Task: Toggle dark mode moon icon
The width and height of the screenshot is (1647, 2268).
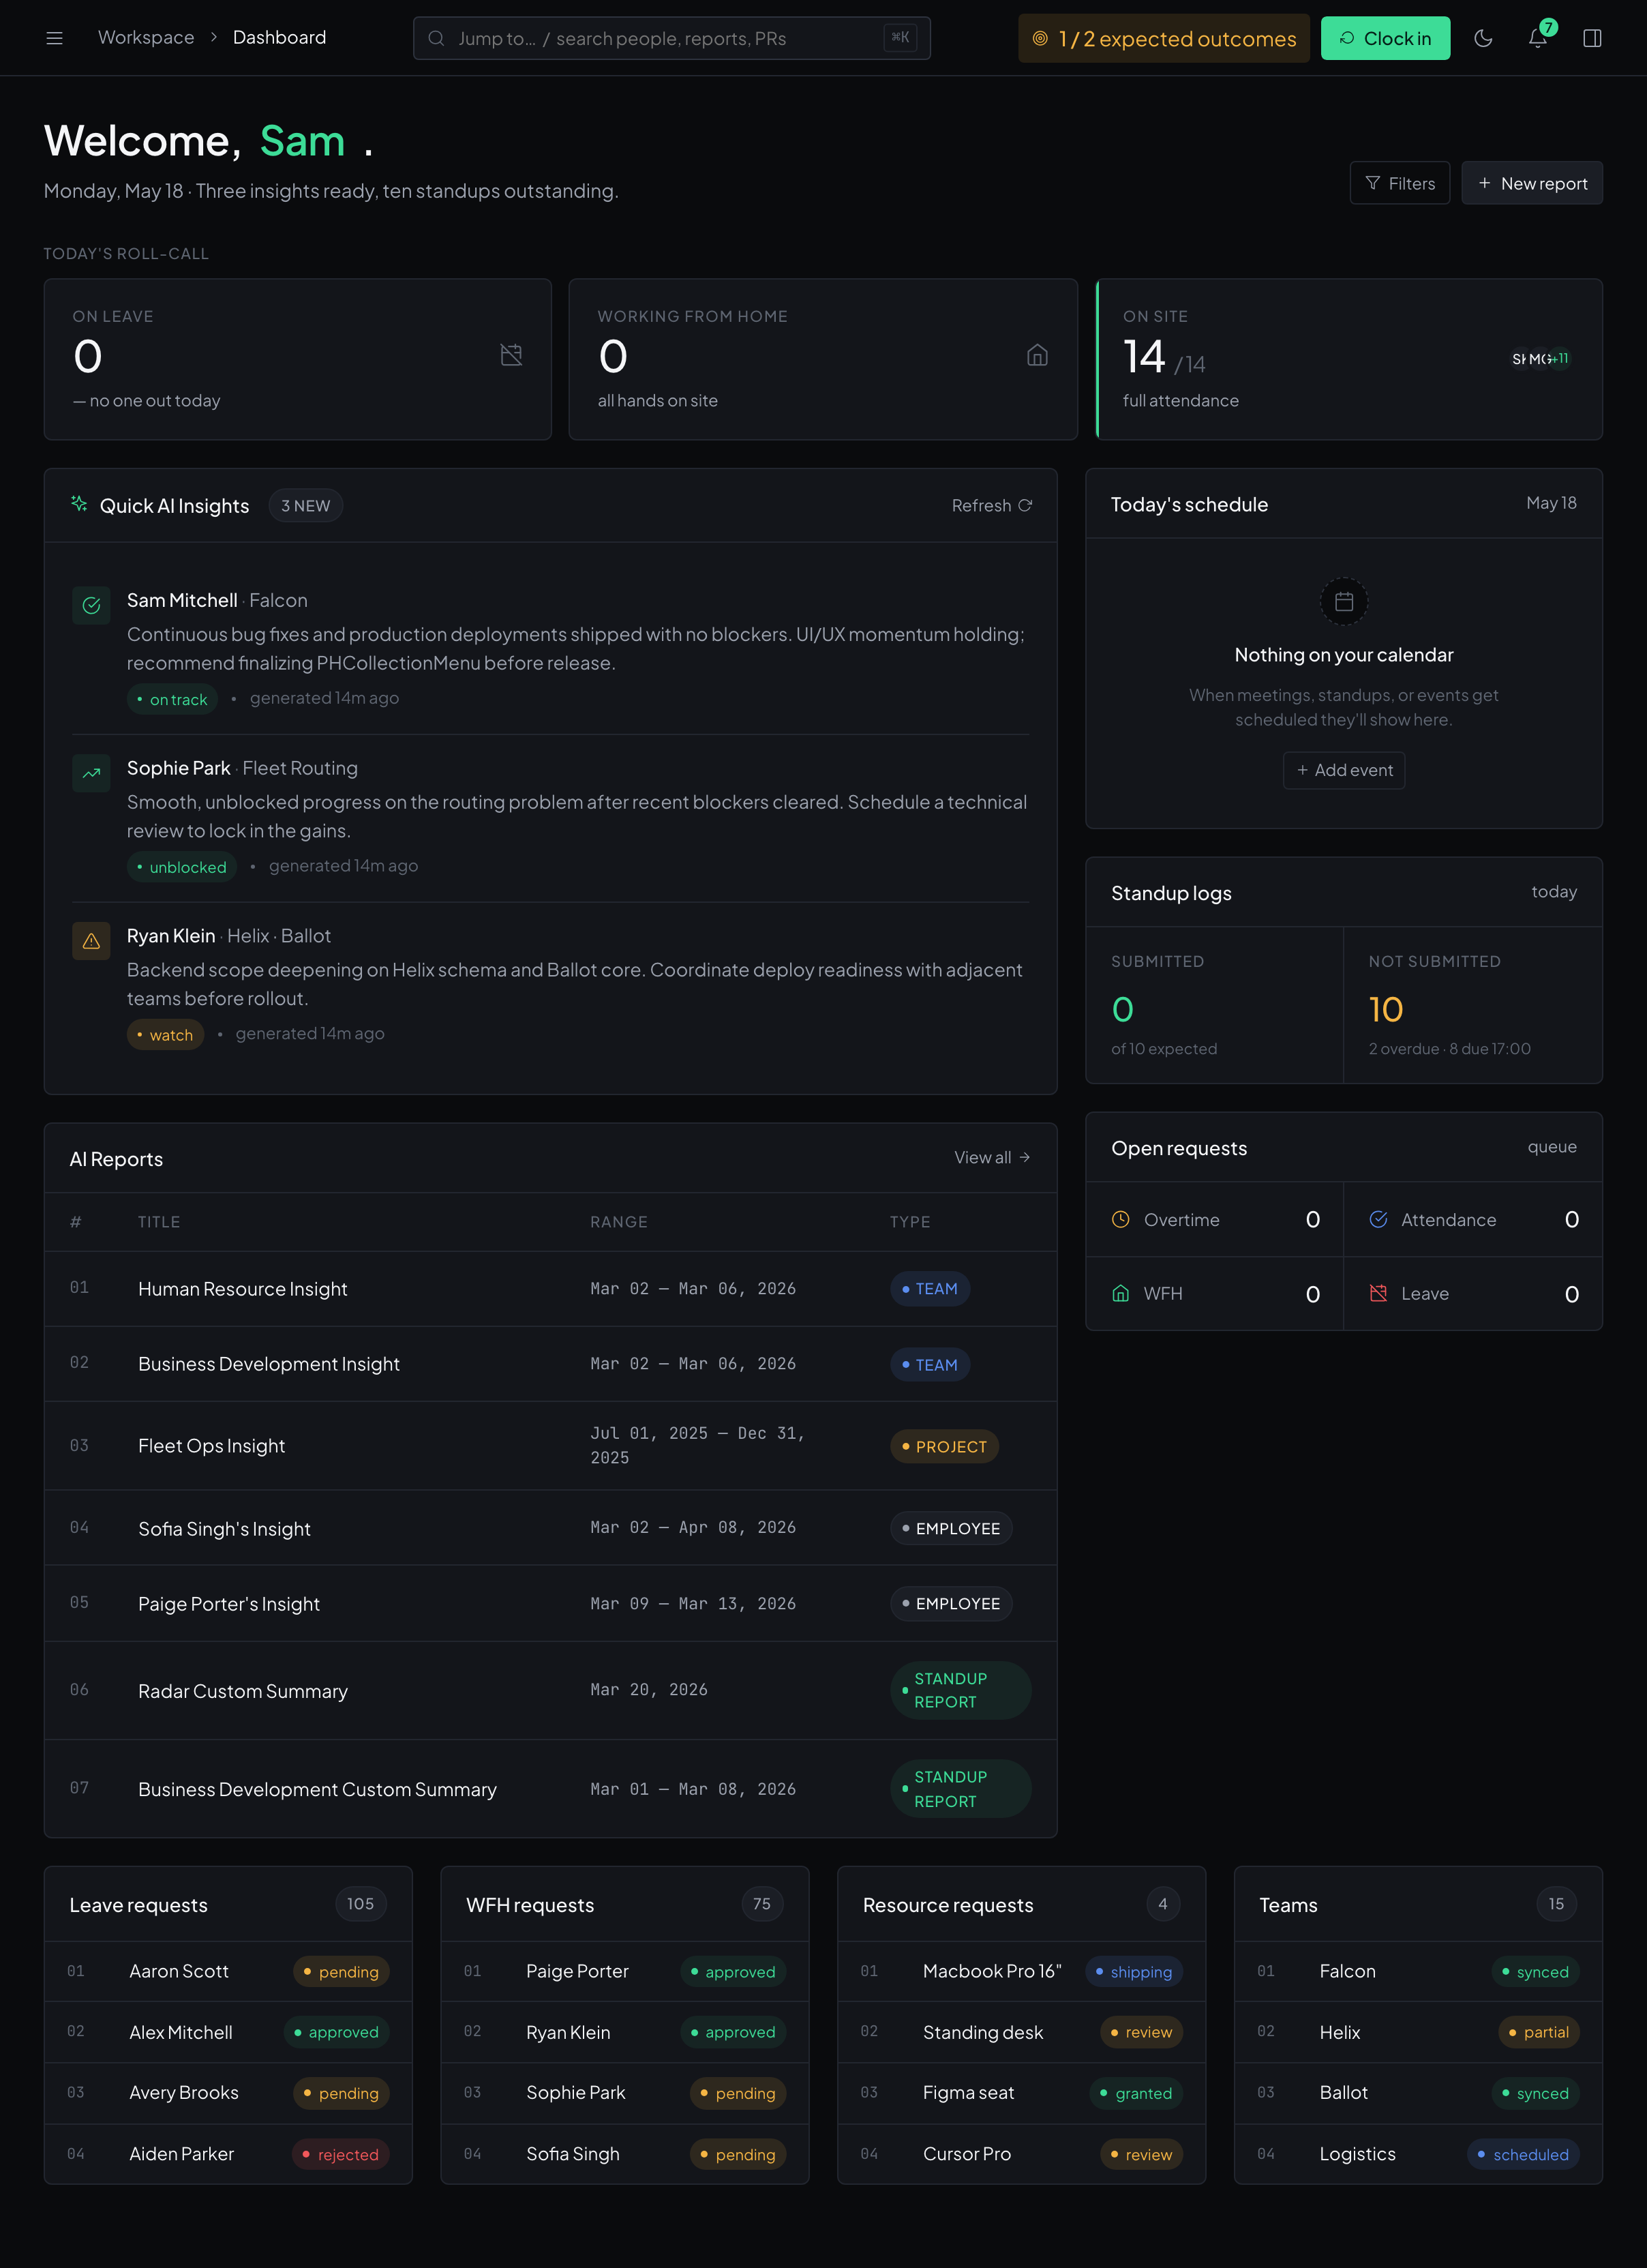Action: coord(1483,38)
